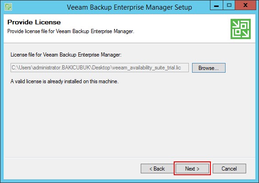Click the Provide License heading
Image resolution: width=259 pixels, height=183 pixels.
coord(34,22)
